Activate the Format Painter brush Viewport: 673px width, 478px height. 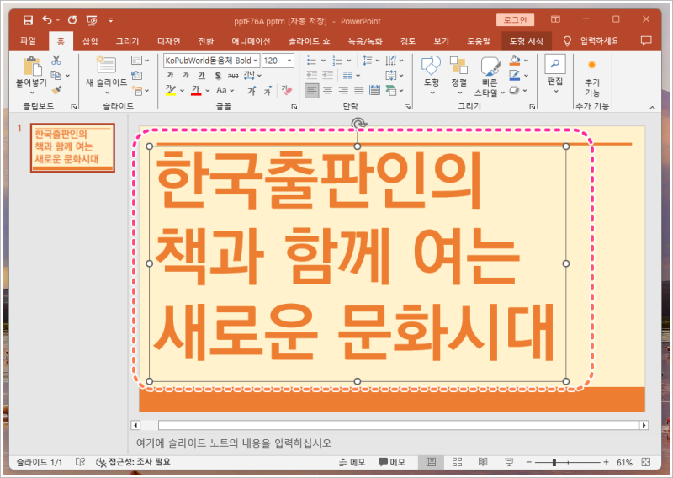pyautogui.click(x=56, y=90)
